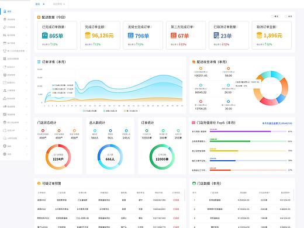
Task: Click red status link in first 可疑订单预警 row
Action: pyautogui.click(x=176, y=200)
